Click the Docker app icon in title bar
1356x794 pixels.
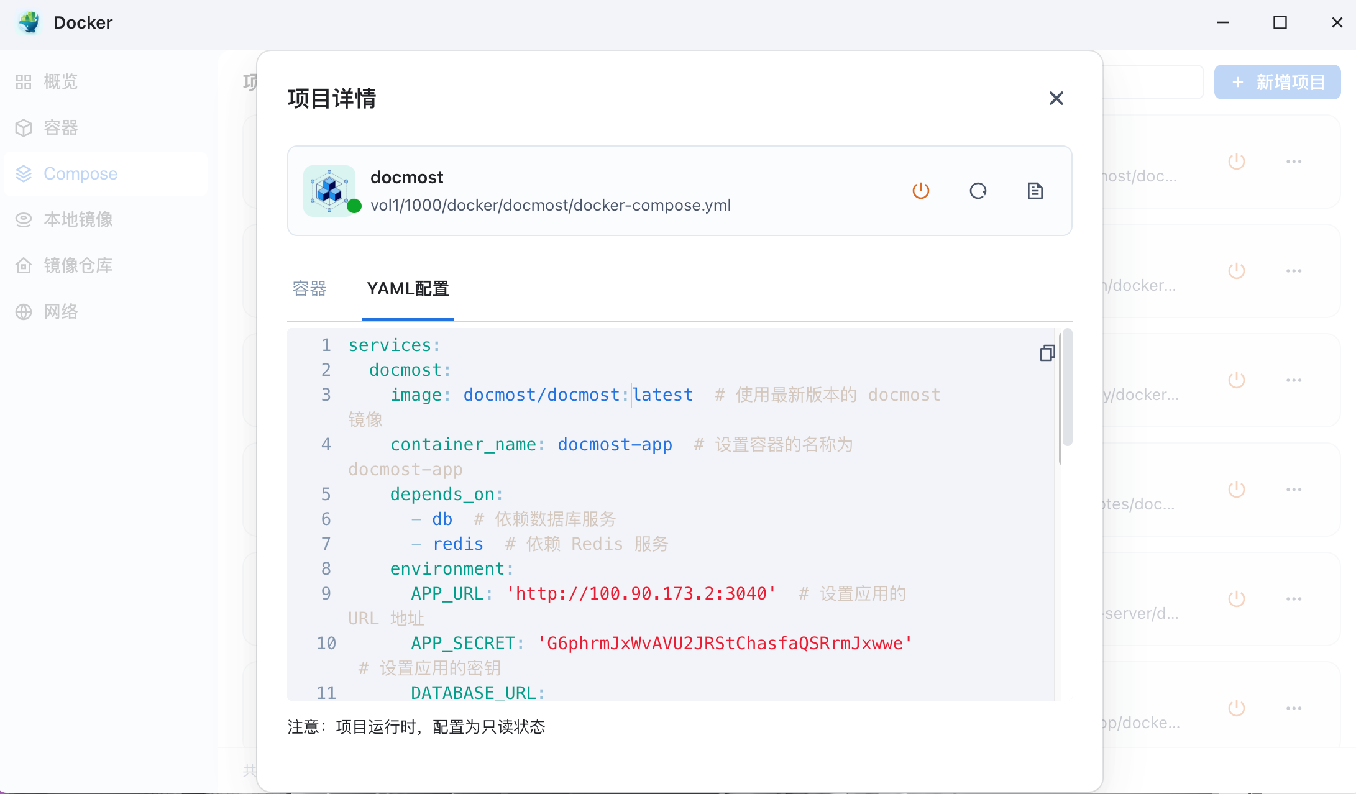click(x=29, y=22)
